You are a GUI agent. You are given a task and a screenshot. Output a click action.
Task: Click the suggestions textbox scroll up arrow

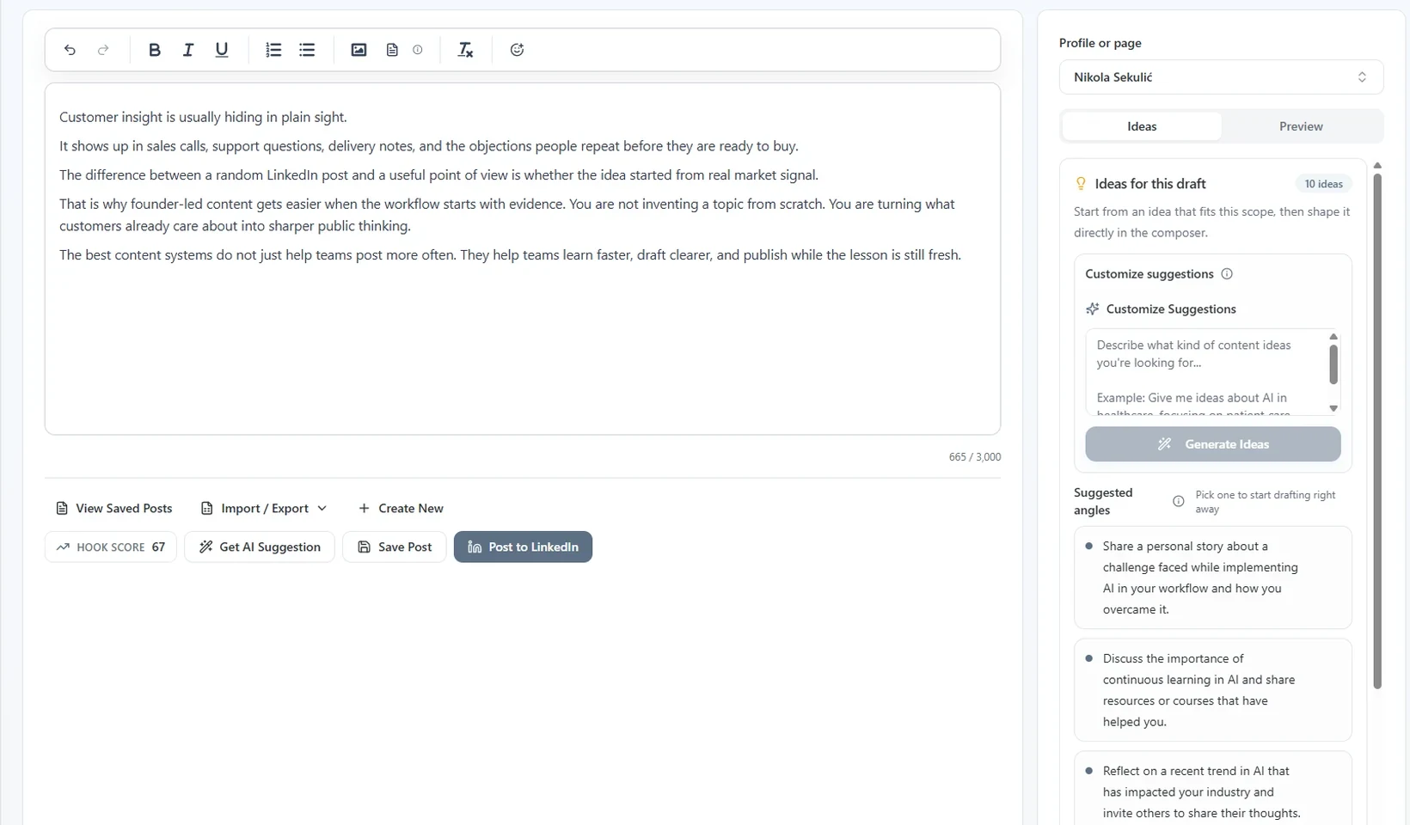(x=1333, y=336)
